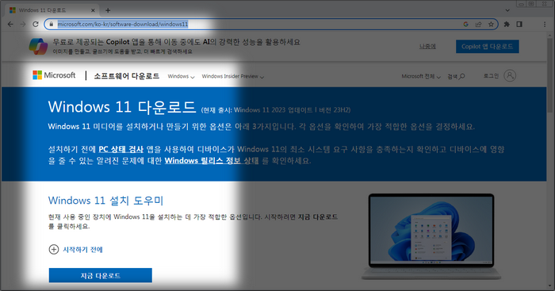The height and width of the screenshot is (291, 555).
Task: Expand Windows Insider Preview dropdown
Action: click(233, 76)
